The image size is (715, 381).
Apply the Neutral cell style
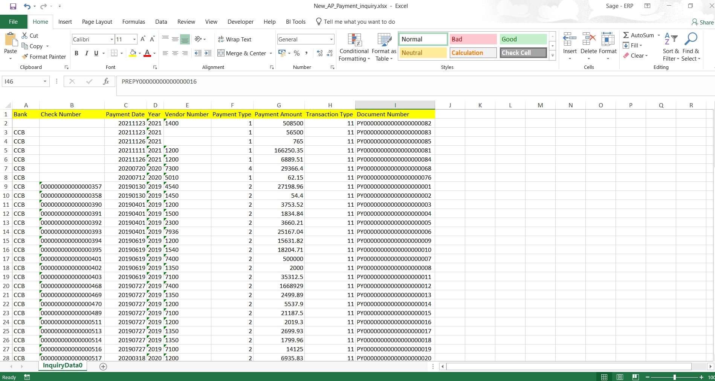(423, 53)
